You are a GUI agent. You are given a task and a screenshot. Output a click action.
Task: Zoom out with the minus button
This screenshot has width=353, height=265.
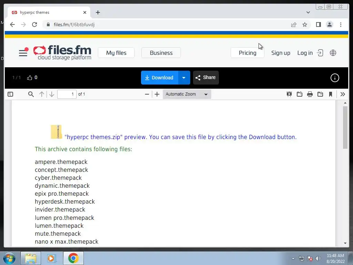[147, 94]
